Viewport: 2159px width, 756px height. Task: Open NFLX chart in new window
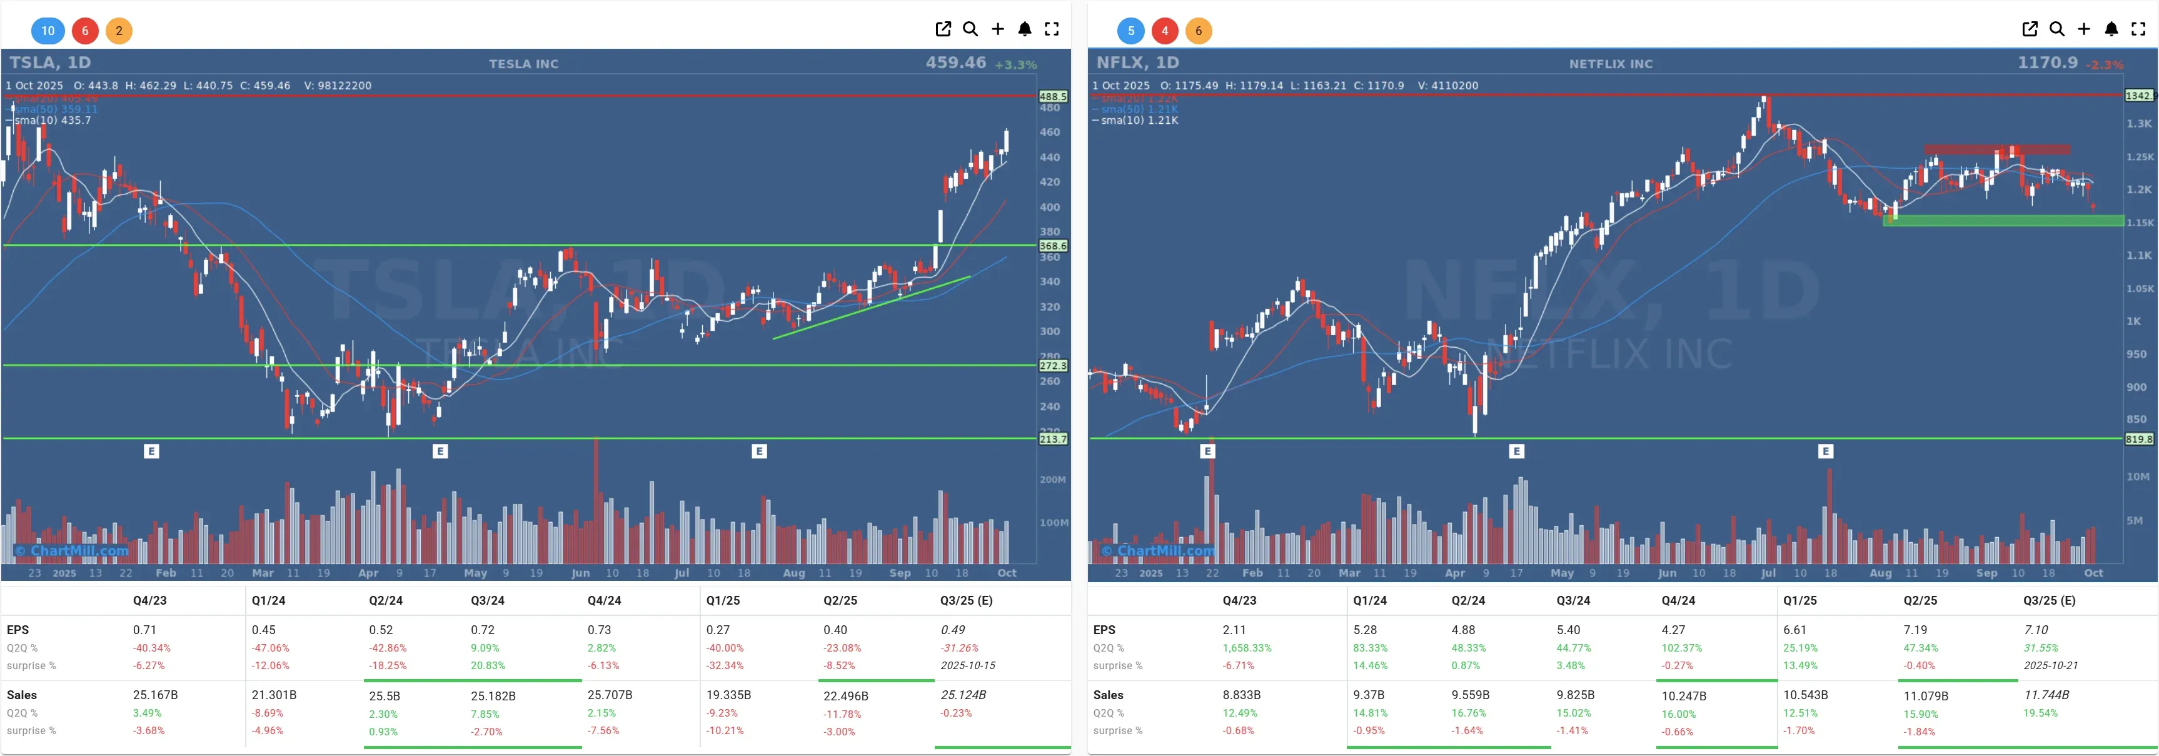pos(2029,29)
